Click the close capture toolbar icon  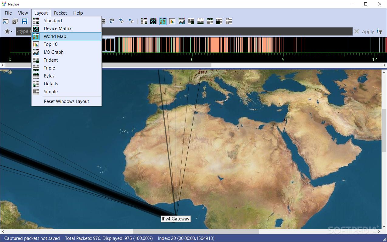(x=15, y=21)
